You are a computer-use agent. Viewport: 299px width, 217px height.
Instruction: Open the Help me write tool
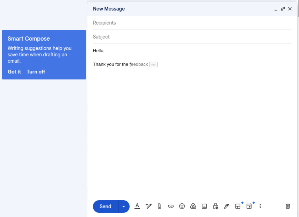click(148, 206)
